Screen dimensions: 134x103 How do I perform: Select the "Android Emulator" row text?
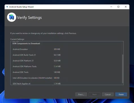click(x=20, y=49)
